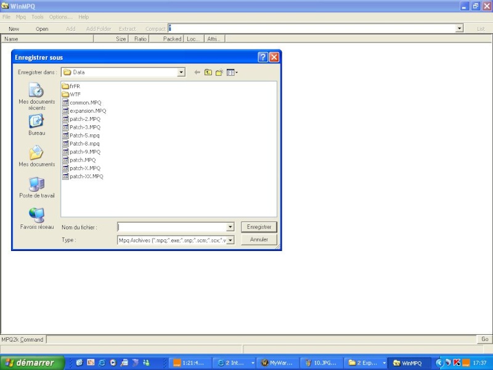Viewport: 493px width, 370px height.
Task: Click Compact in WinMPQ toolbar
Action: [x=155, y=29]
